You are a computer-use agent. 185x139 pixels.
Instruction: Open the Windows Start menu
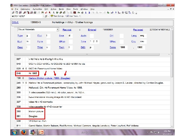coord(14,132)
